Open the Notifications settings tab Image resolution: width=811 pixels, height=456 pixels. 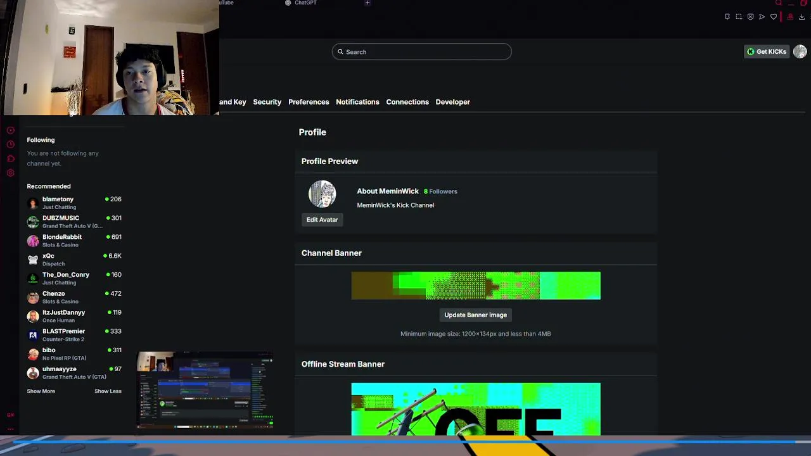tap(357, 102)
